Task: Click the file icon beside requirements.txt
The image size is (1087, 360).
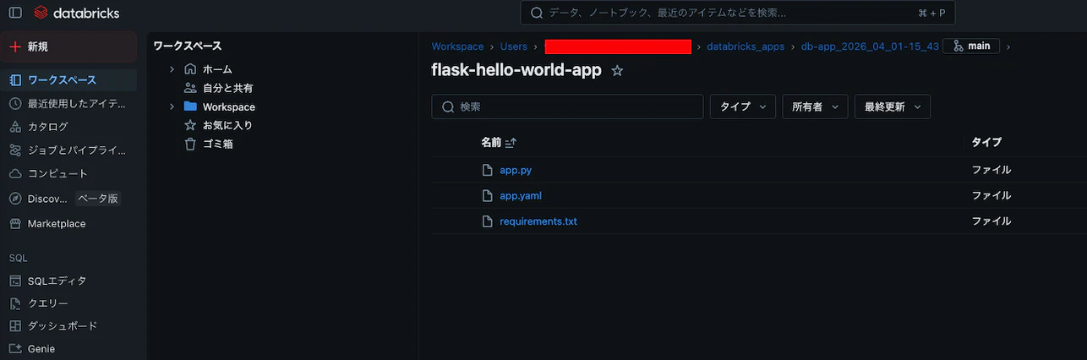Action: pos(487,221)
